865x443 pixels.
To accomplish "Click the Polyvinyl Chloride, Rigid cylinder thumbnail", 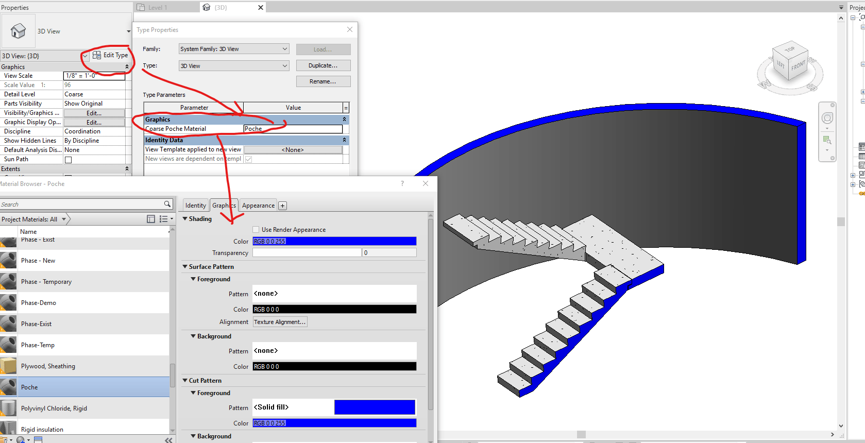I will (8, 408).
